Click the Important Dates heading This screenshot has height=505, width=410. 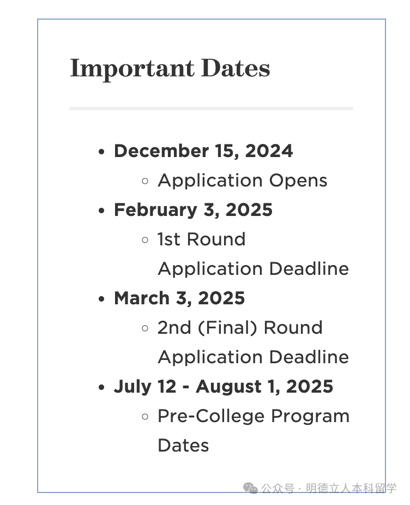170,69
